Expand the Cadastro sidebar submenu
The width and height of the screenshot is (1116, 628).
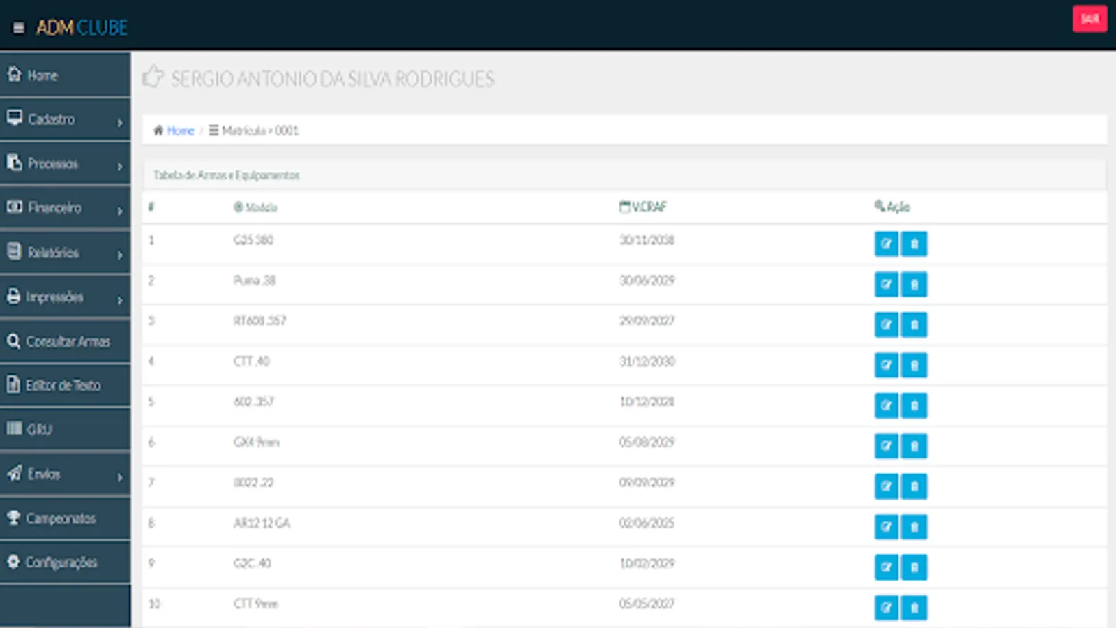point(65,119)
